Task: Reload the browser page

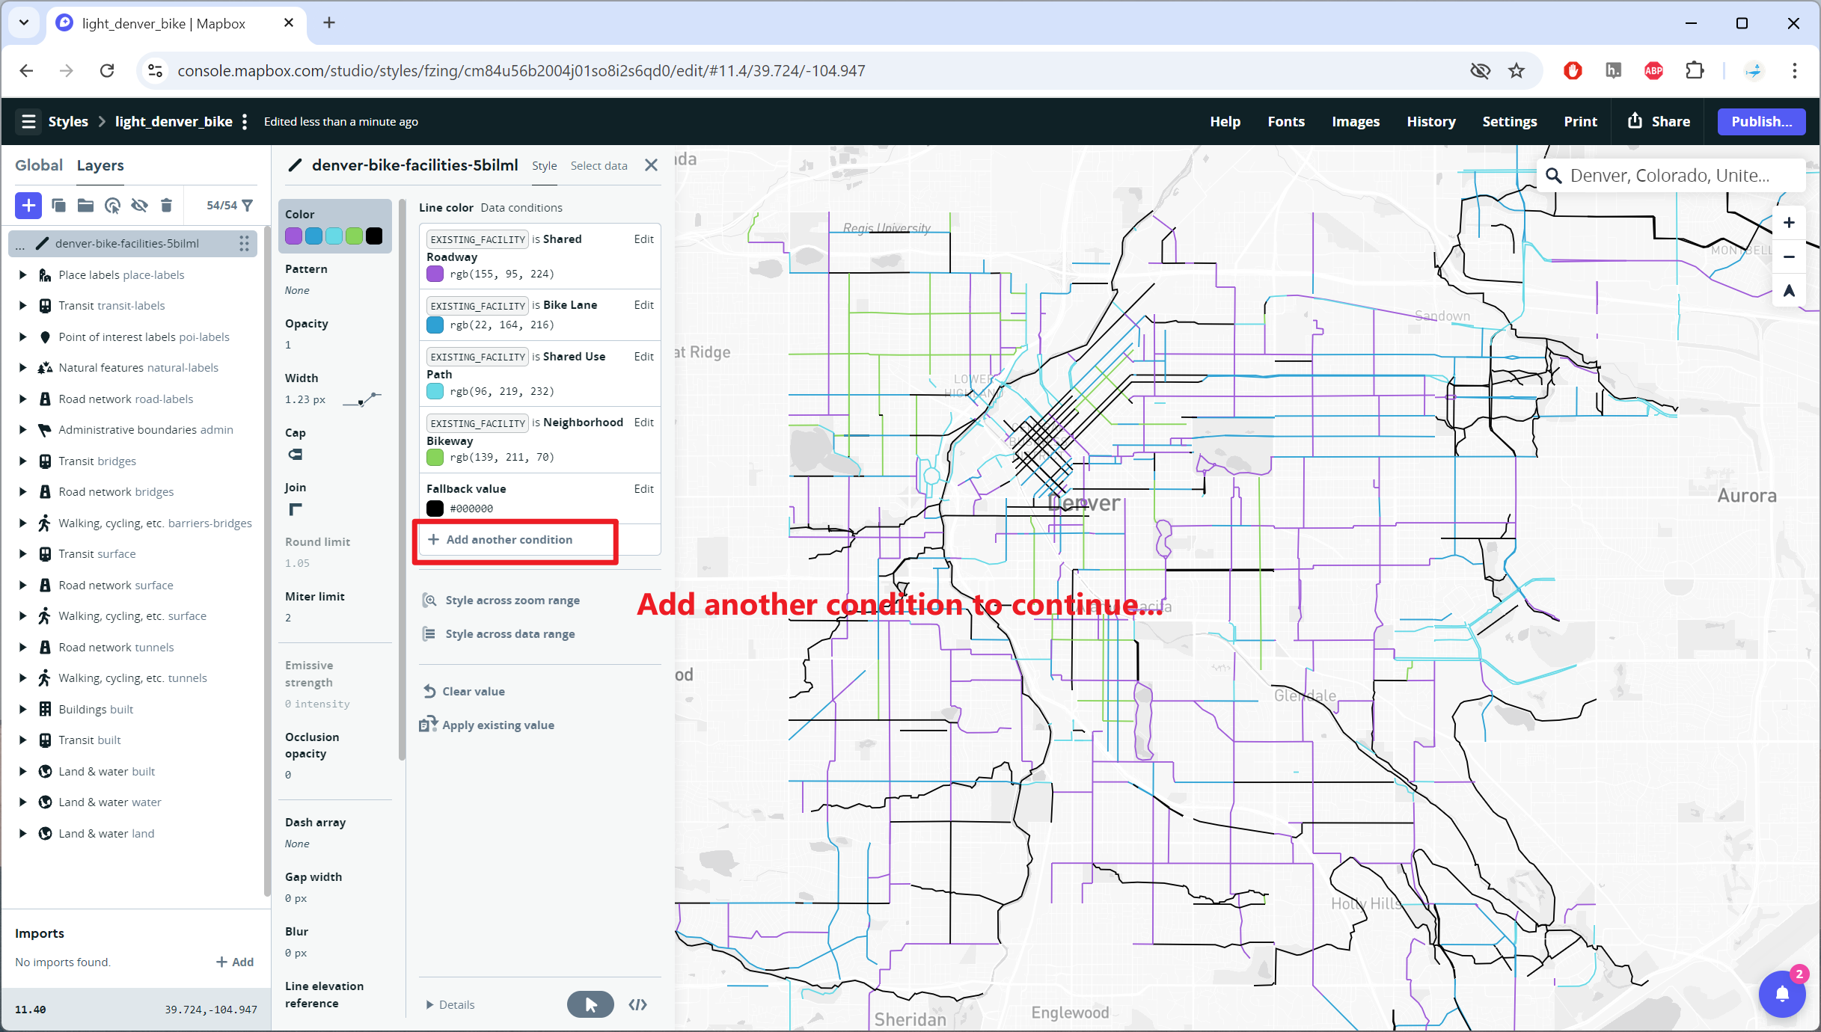Action: [107, 70]
